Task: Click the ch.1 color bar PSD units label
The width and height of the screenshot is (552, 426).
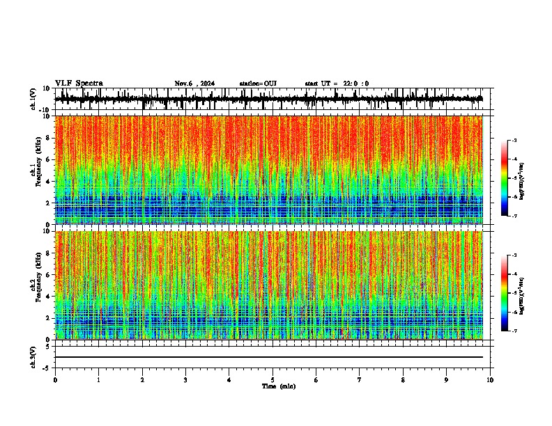Action: tap(522, 181)
